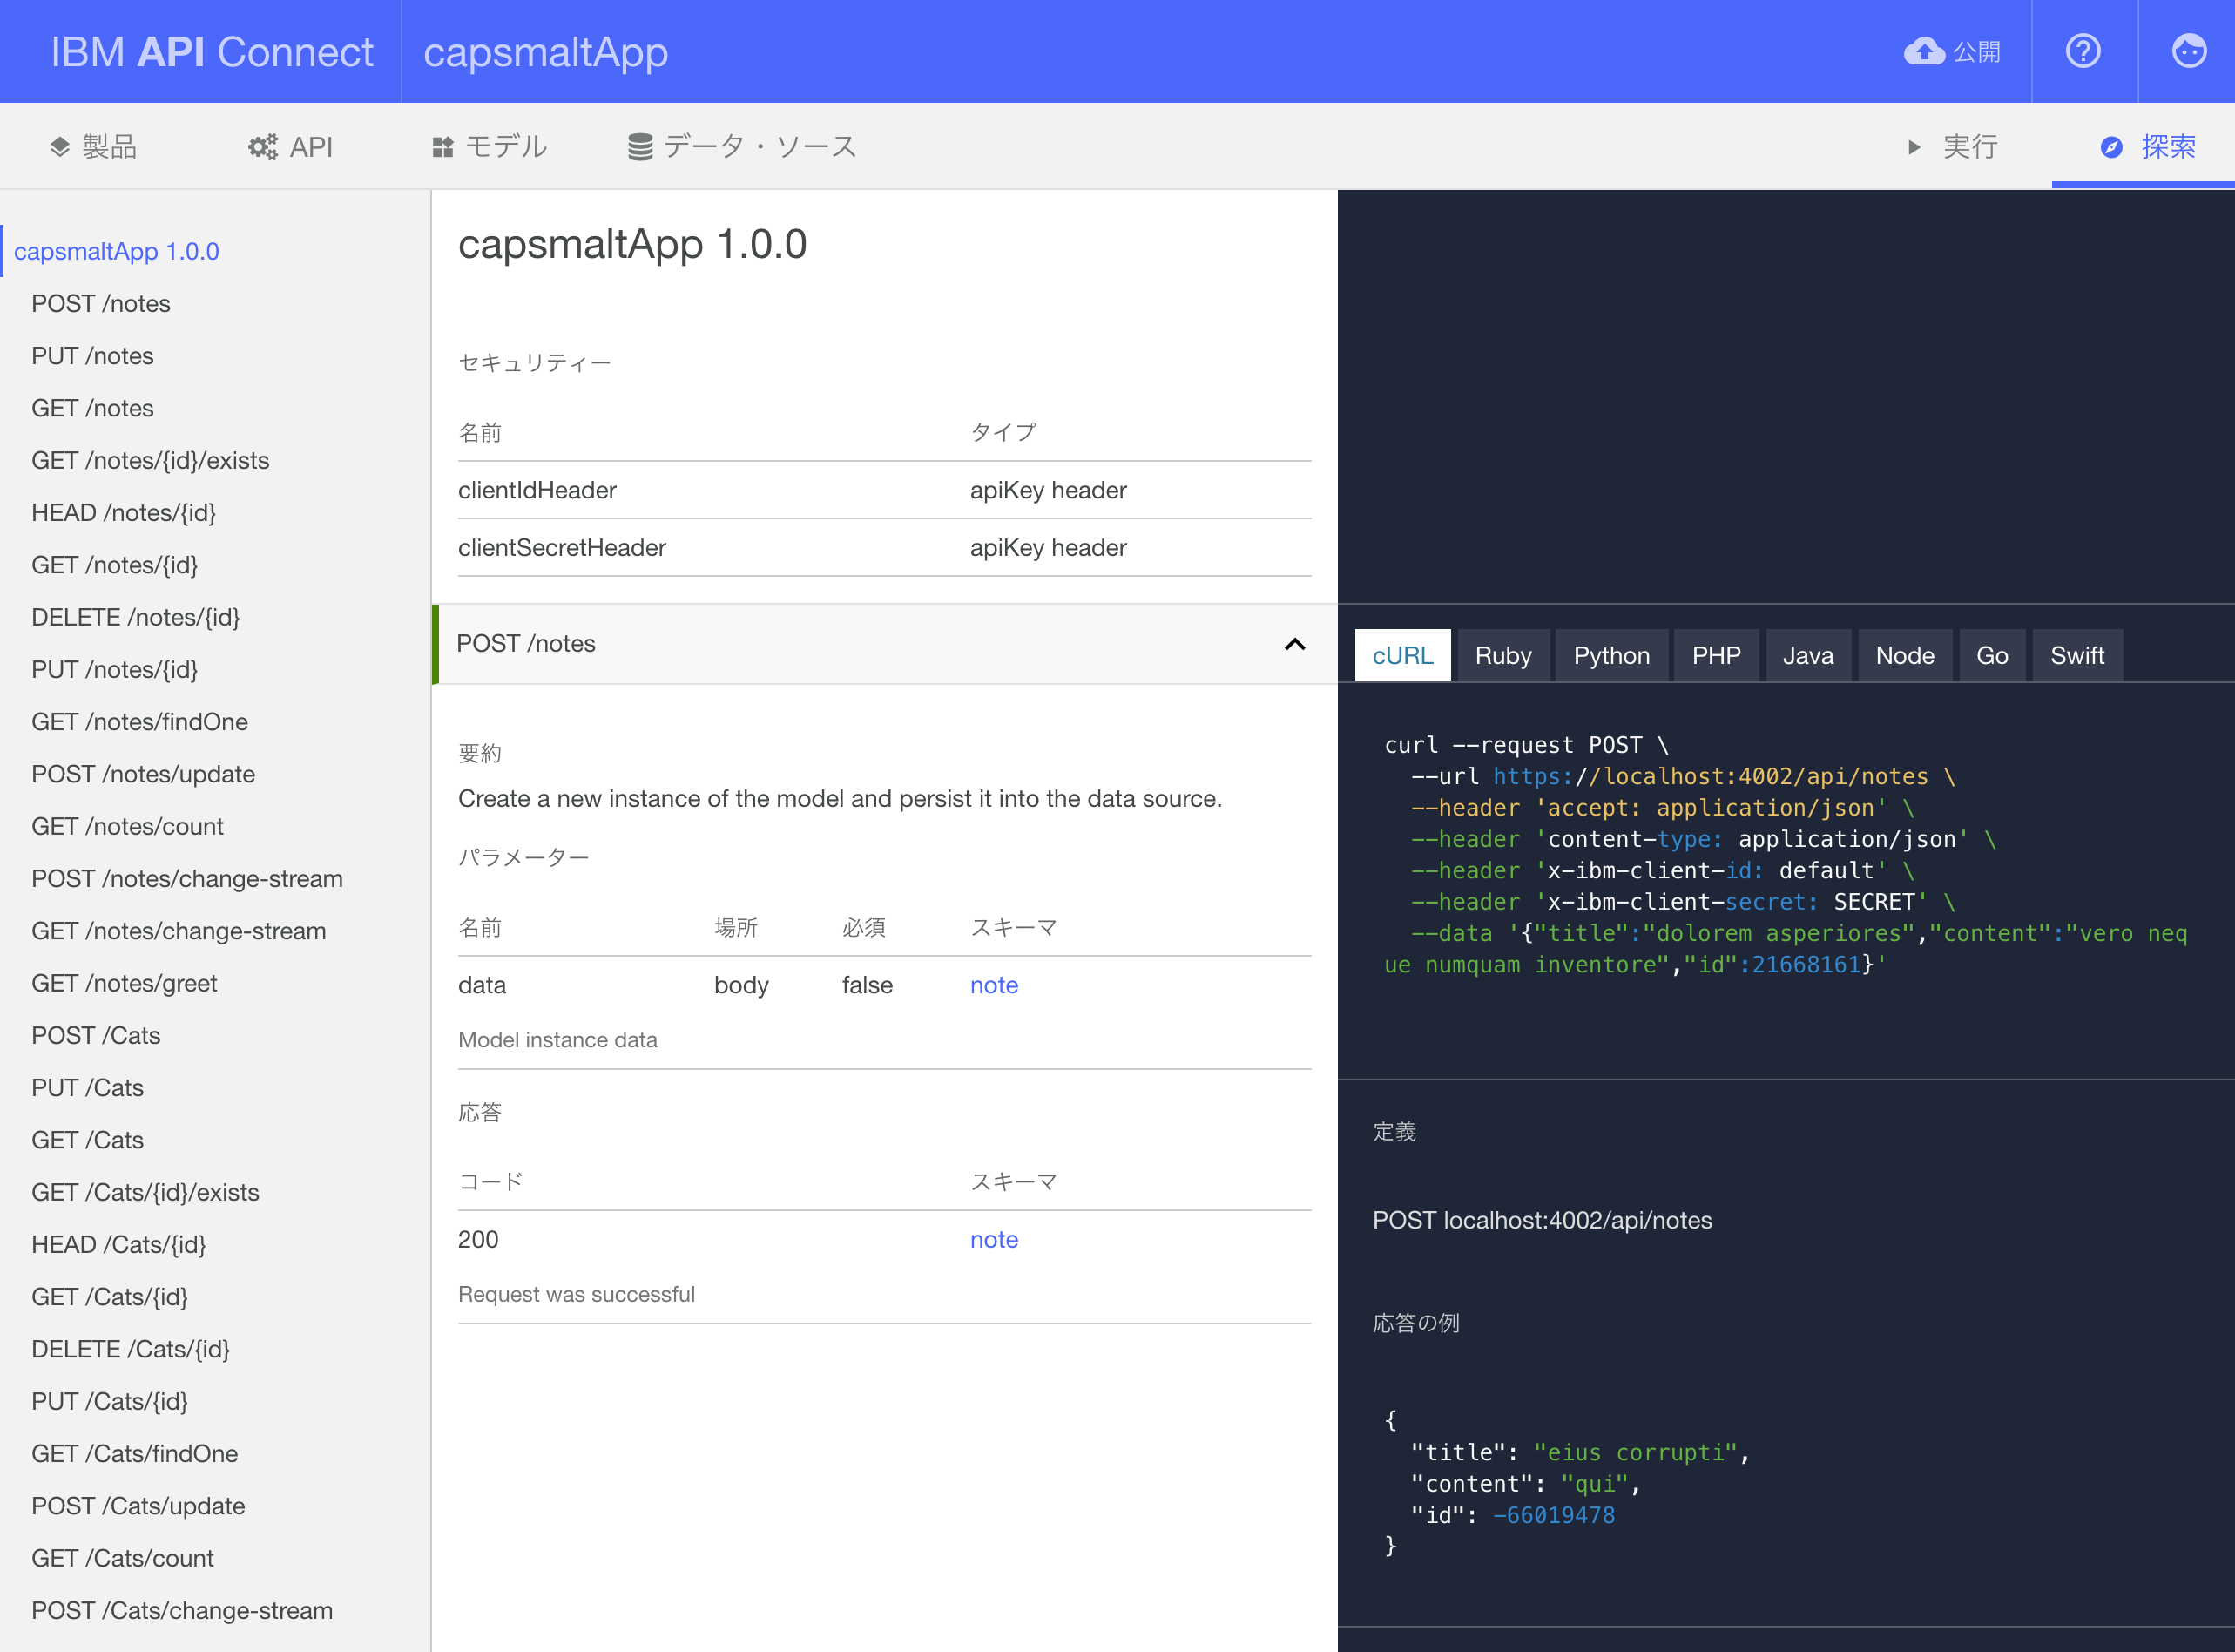Viewport: 2235px width, 1652px height.
Task: Switch to the Swift code tab
Action: (2077, 655)
